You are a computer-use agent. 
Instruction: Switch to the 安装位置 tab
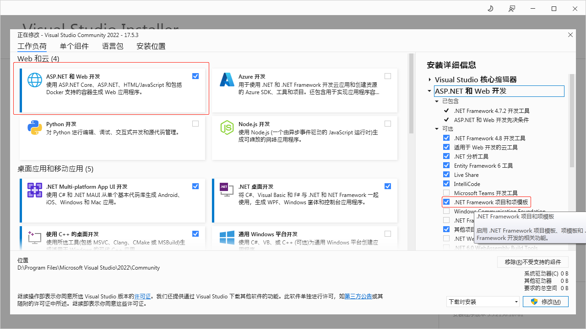point(151,46)
